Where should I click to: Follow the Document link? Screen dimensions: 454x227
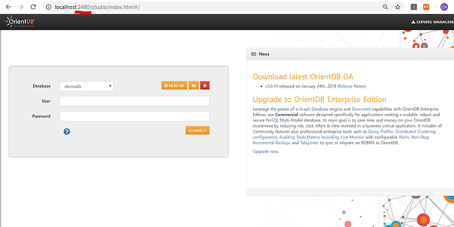pyautogui.click(x=361, y=109)
